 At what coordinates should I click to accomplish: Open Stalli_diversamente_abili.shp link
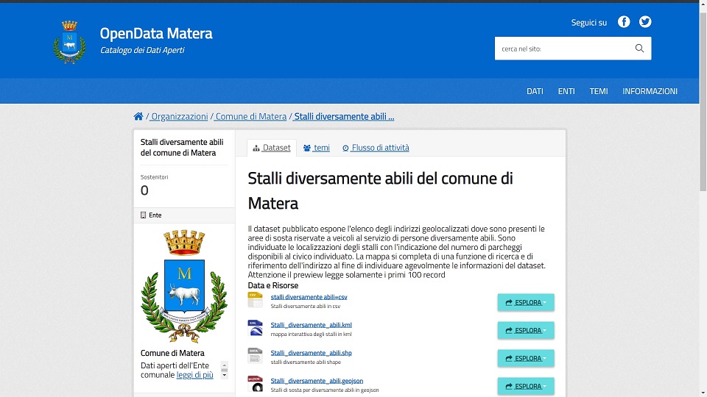click(x=311, y=353)
